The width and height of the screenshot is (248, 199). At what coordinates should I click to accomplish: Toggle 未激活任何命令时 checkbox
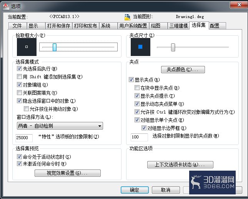click(x=19, y=163)
